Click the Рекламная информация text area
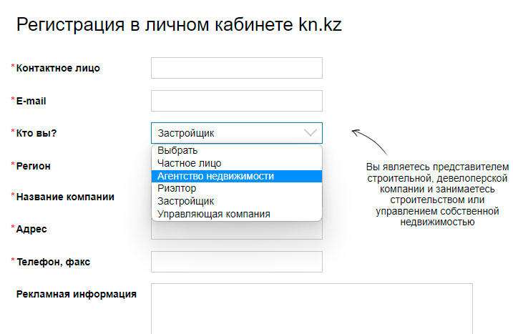 pyautogui.click(x=311, y=308)
